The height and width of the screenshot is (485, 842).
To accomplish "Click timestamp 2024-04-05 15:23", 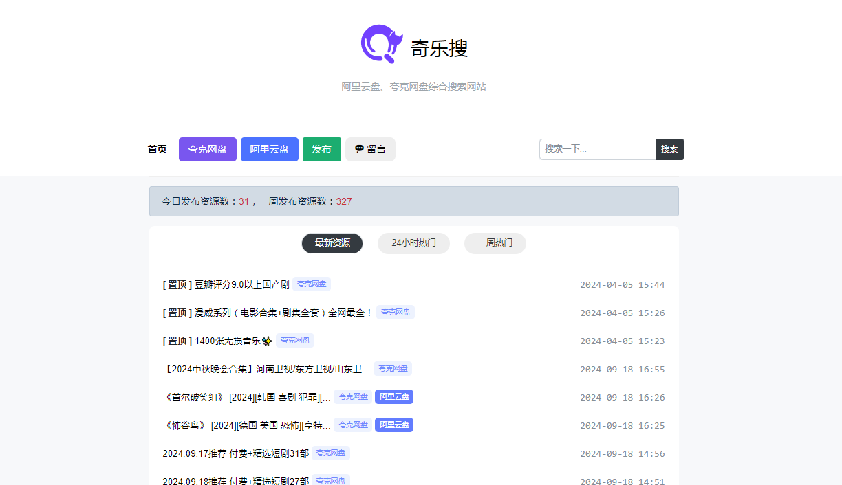I will [x=623, y=341].
